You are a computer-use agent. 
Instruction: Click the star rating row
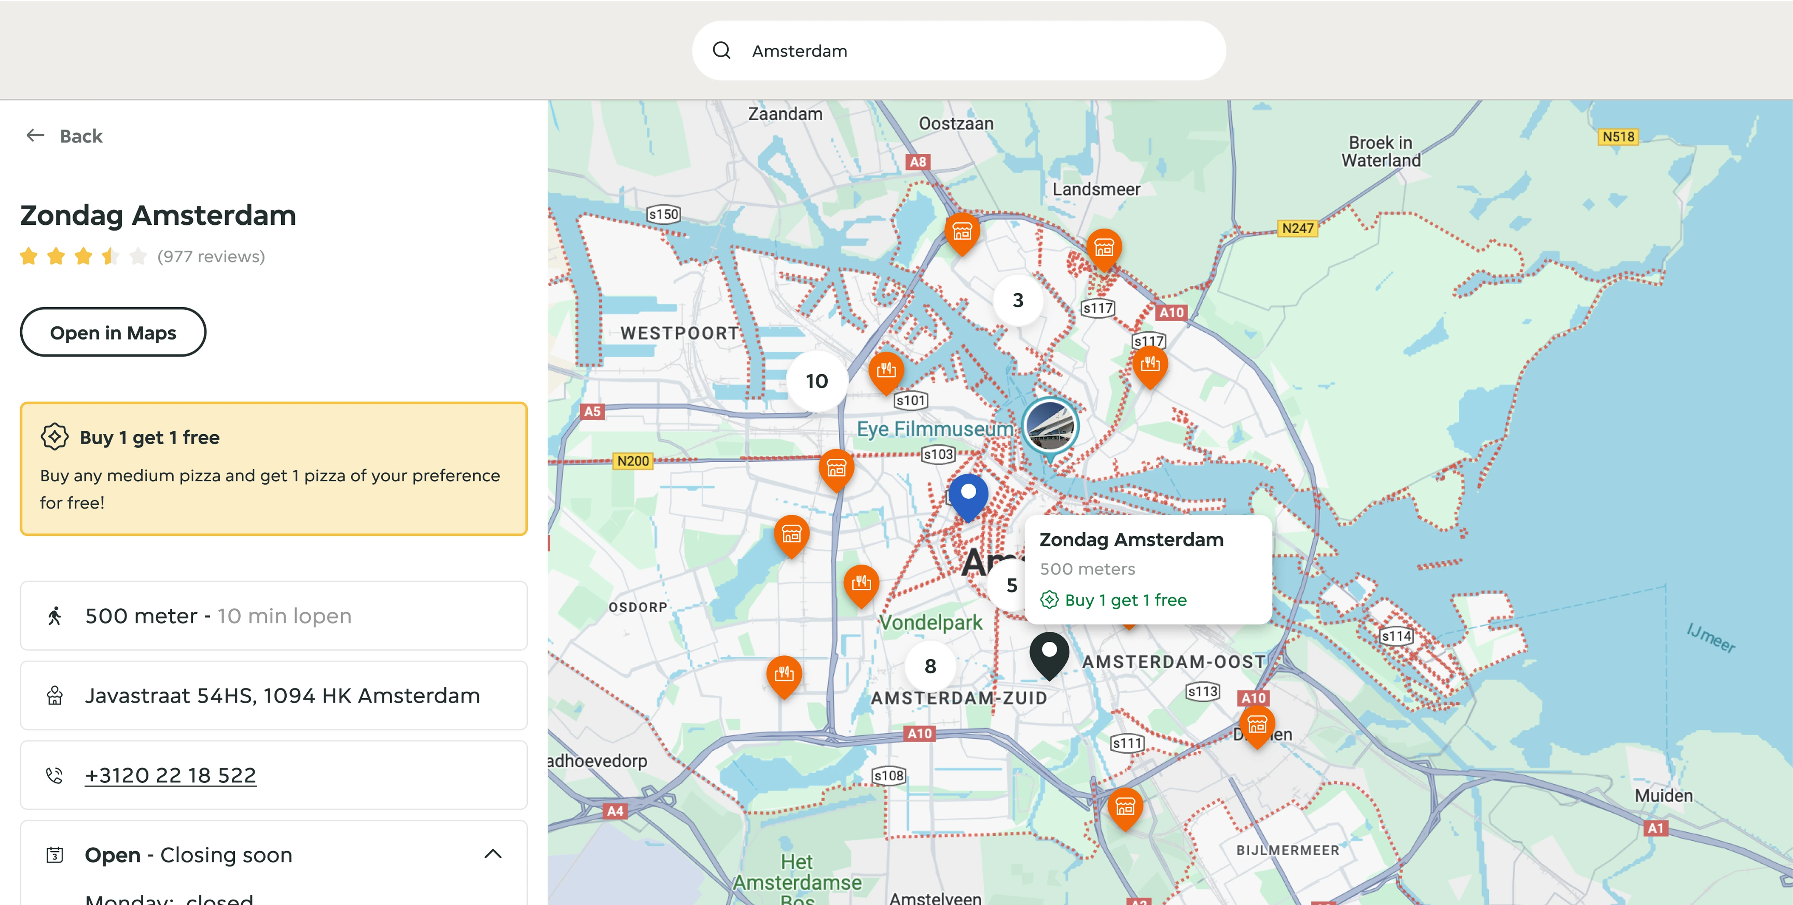[x=83, y=256]
